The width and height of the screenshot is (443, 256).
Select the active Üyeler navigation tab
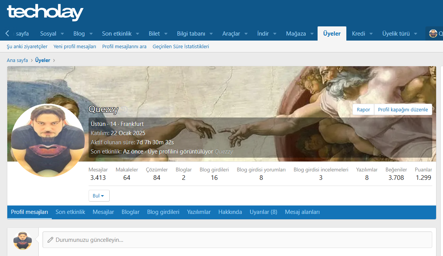pos(332,34)
